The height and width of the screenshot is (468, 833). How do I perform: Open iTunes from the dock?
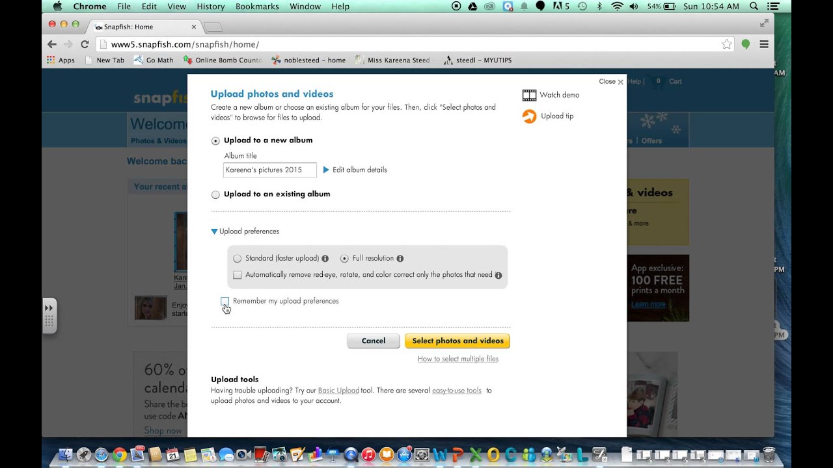(x=368, y=455)
